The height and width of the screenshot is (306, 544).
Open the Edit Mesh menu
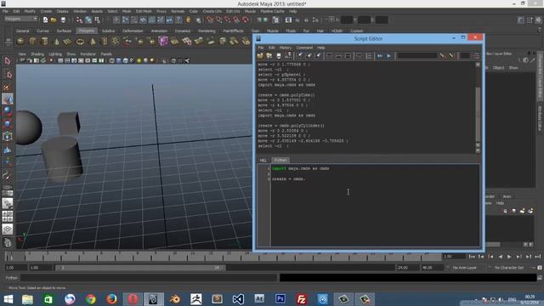coord(144,11)
